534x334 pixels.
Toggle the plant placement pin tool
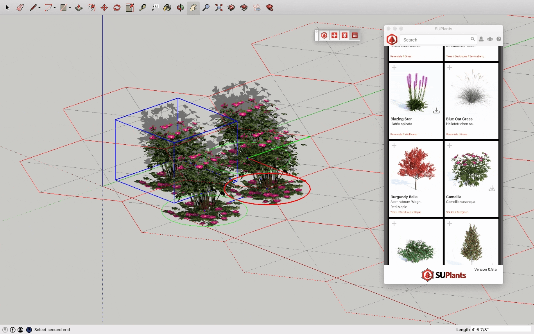(344, 35)
